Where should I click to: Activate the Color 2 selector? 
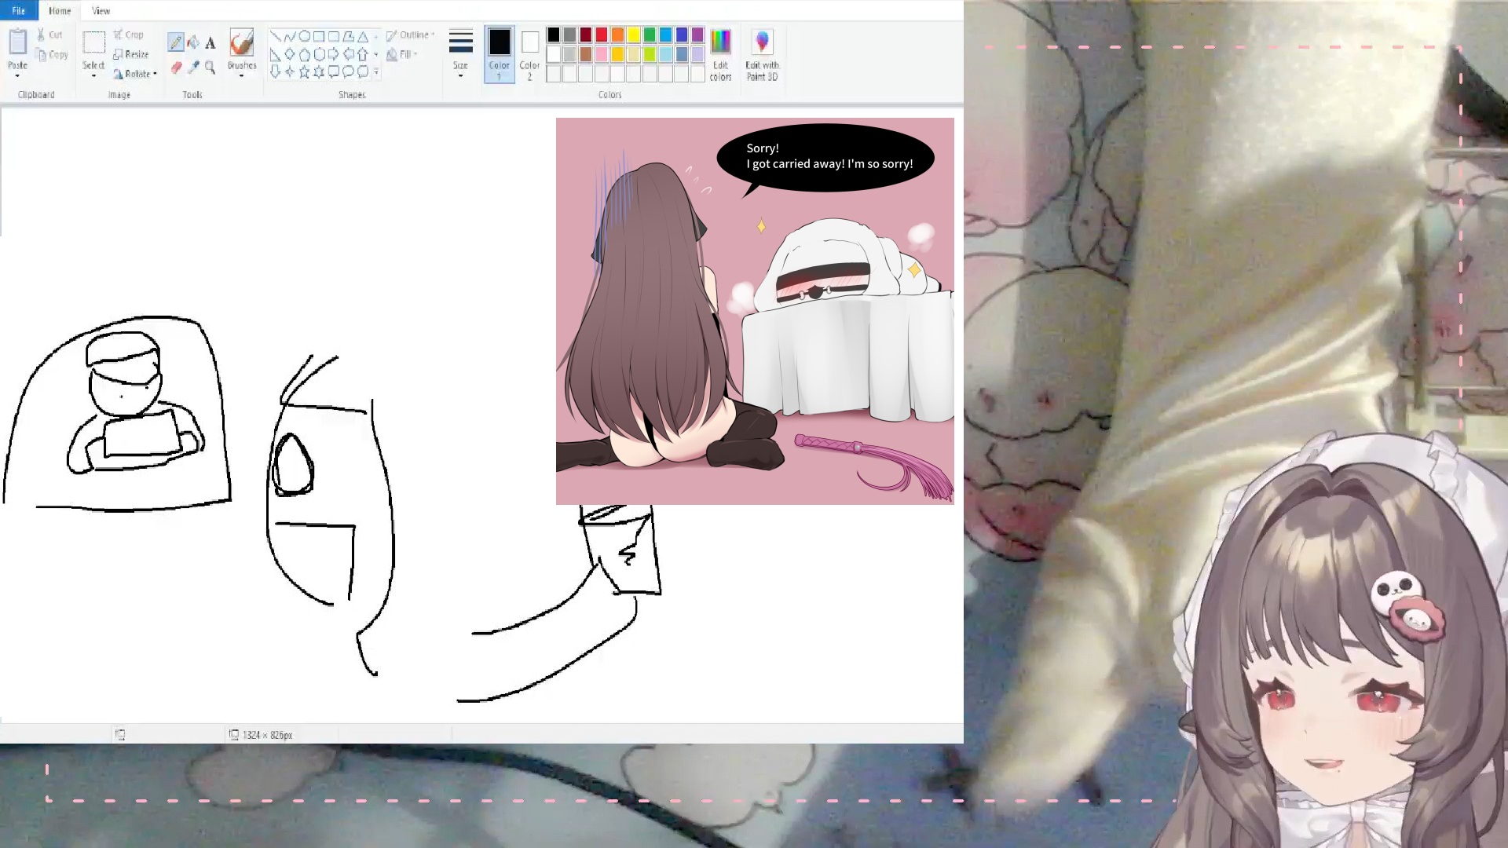pyautogui.click(x=530, y=53)
